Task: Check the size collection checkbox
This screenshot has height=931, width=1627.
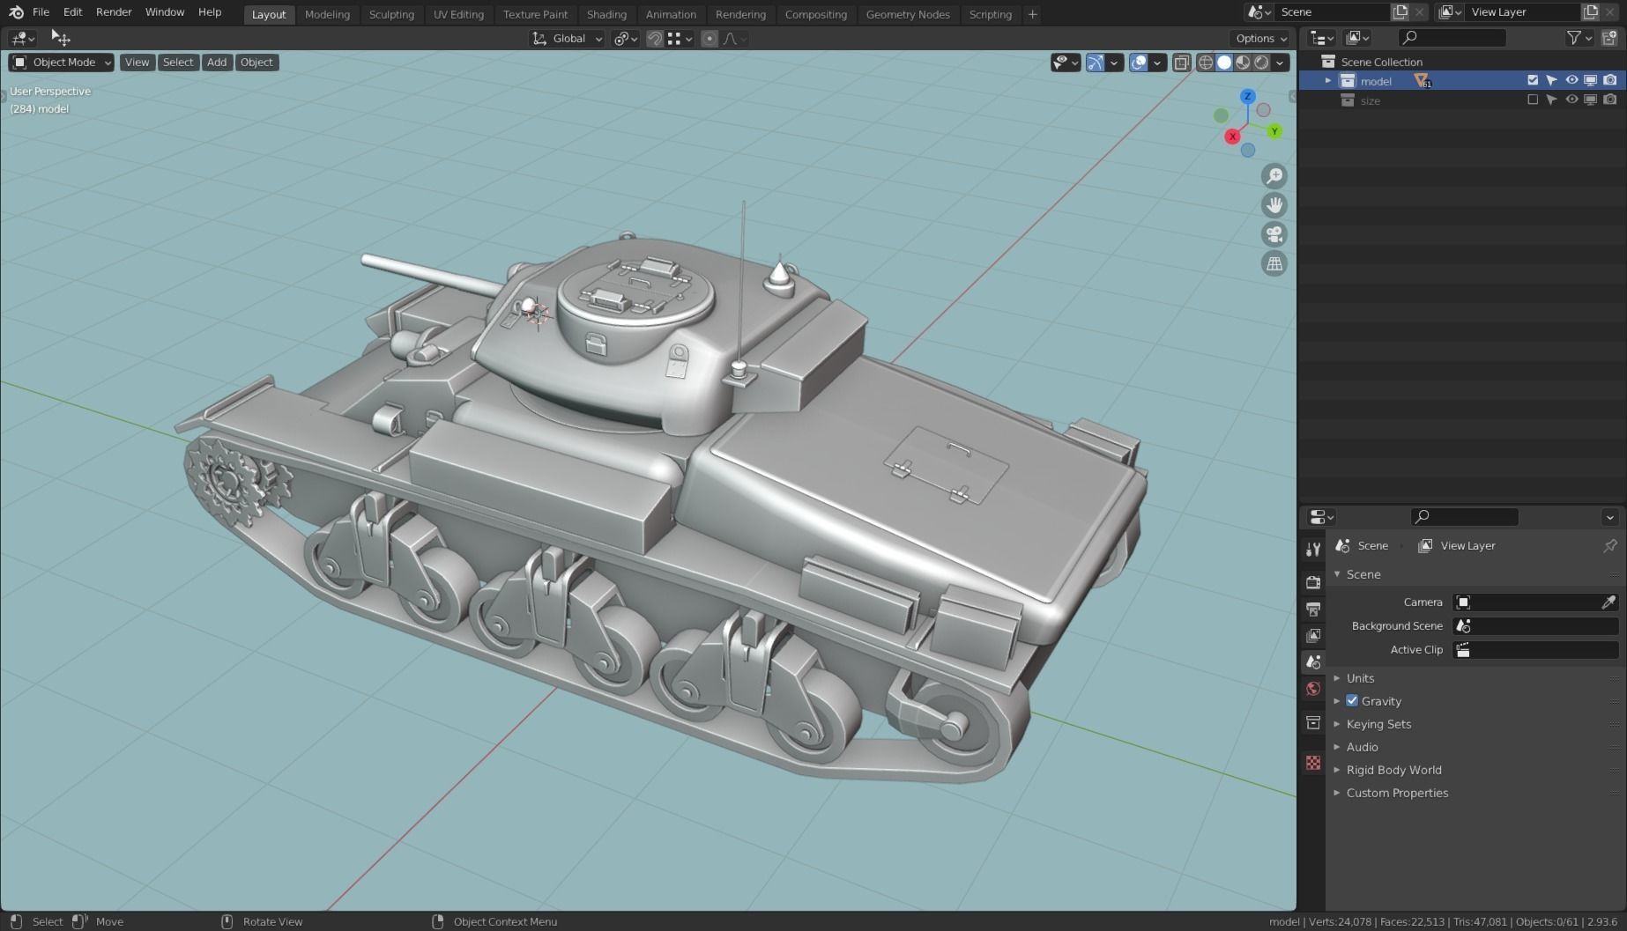Action: point(1533,100)
